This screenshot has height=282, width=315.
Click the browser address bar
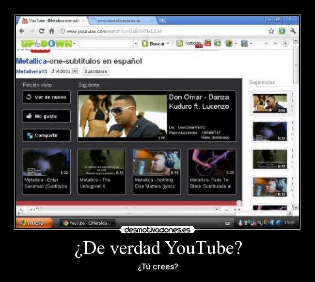pyautogui.click(x=162, y=31)
